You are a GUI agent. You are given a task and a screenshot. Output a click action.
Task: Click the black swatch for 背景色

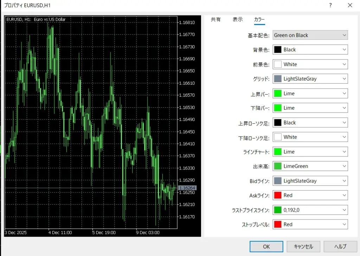coord(278,50)
